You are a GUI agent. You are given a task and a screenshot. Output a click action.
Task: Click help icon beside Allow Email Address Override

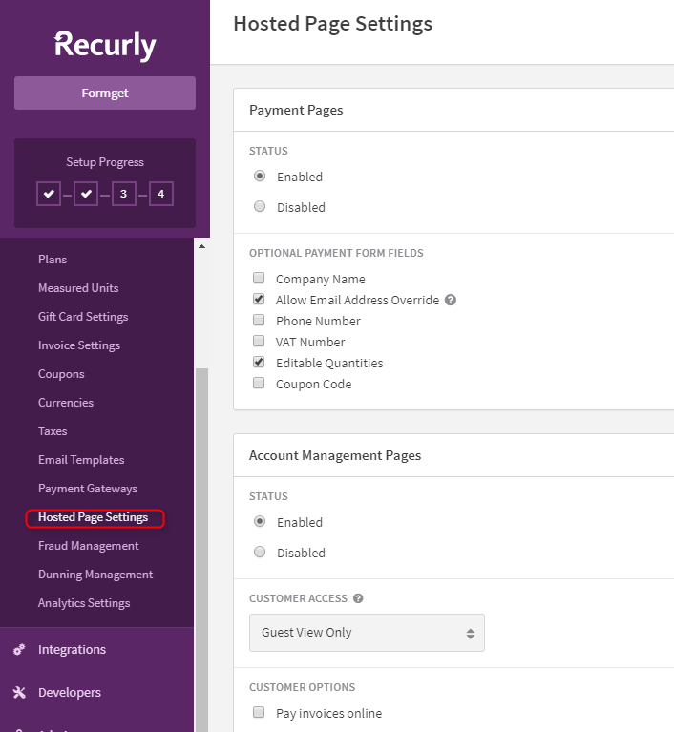[451, 300]
